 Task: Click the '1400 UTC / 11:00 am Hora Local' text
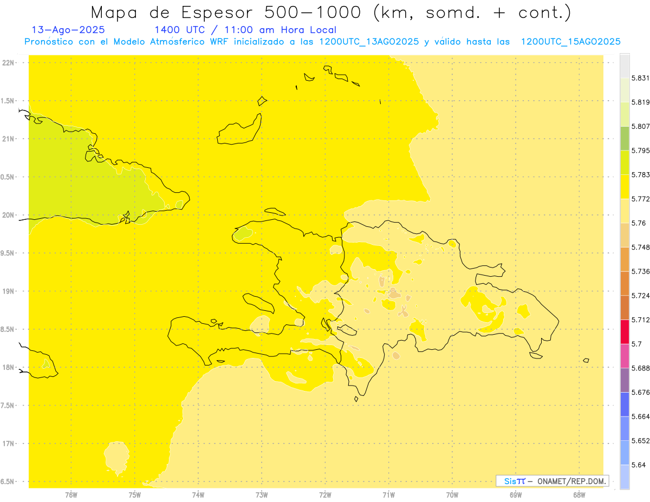[x=245, y=30]
